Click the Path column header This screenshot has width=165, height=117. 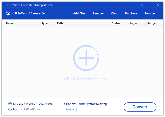(82, 23)
